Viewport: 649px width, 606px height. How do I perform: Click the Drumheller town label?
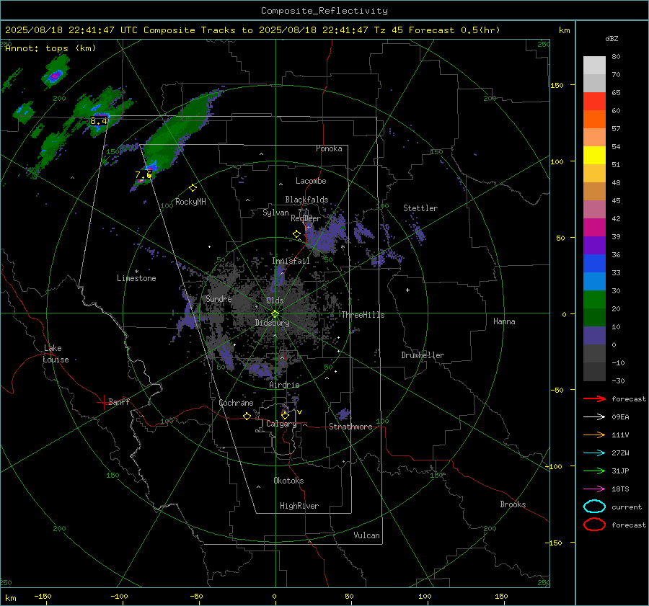click(423, 355)
